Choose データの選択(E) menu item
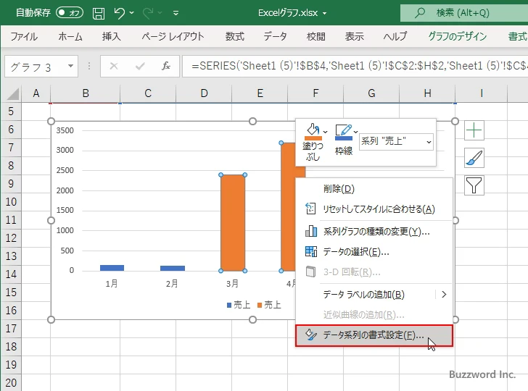528x391 pixels. click(374, 251)
